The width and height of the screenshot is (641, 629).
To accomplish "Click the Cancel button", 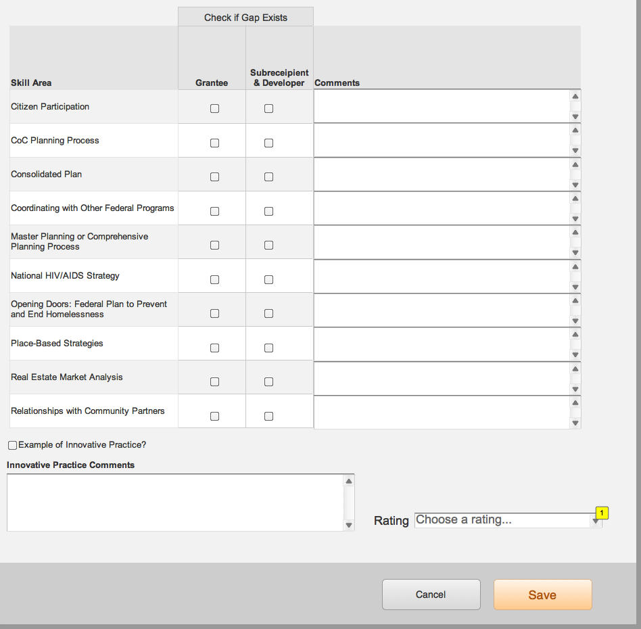I will tap(431, 595).
